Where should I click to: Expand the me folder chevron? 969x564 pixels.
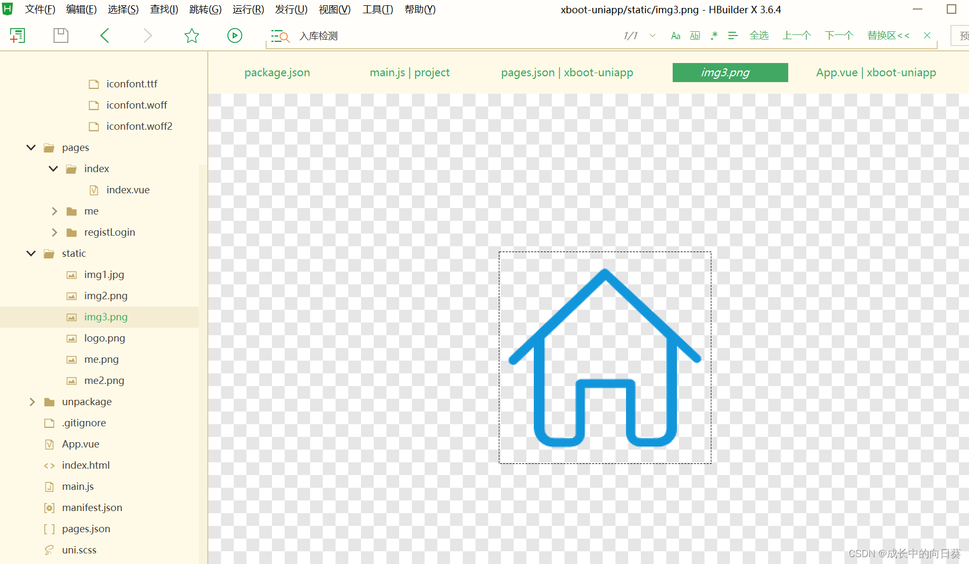click(x=54, y=211)
